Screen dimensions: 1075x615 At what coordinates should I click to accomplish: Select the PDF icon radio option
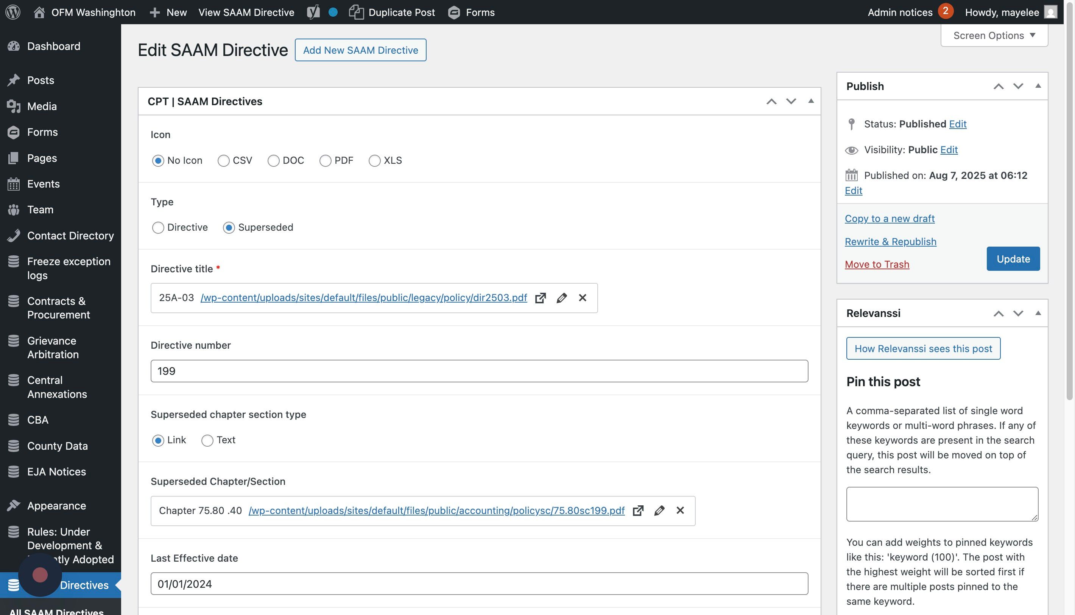325,160
